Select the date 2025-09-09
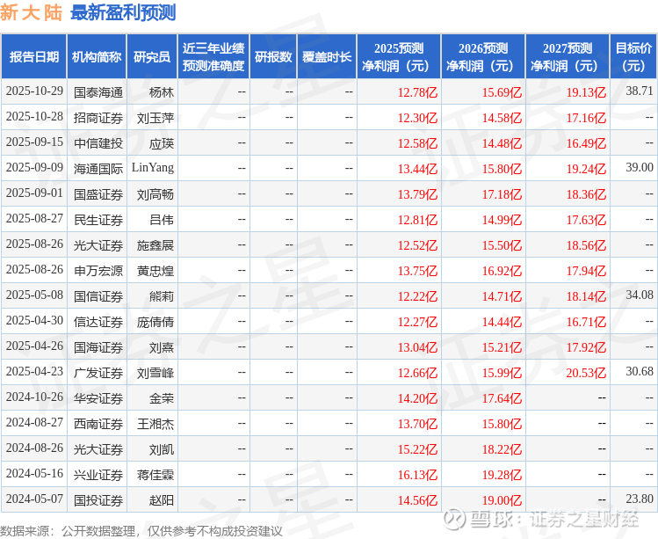Viewport: 658px width, 539px height. tap(34, 168)
